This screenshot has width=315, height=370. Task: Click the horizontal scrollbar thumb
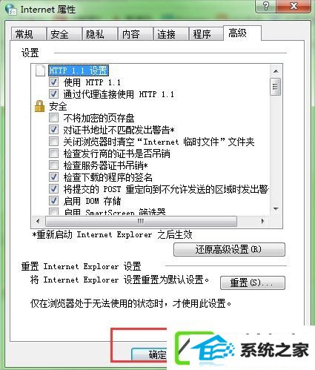pyautogui.click(x=141, y=221)
